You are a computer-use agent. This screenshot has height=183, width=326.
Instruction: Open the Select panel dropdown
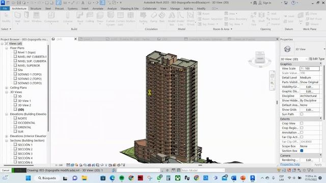pyautogui.click(x=6, y=29)
